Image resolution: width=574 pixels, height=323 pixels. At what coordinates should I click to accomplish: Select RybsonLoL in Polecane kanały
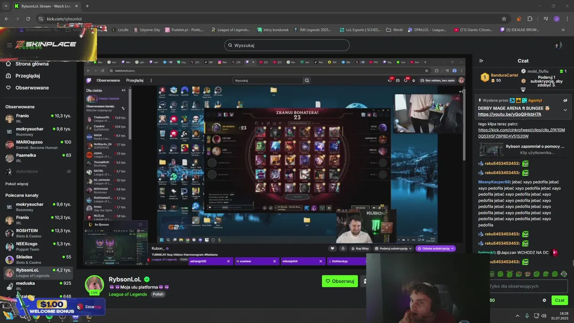pyautogui.click(x=38, y=273)
